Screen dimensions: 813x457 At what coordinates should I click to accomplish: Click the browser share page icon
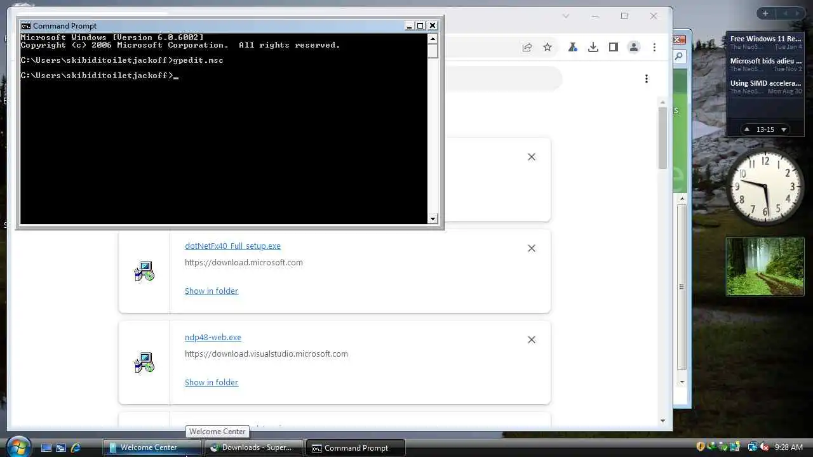click(527, 47)
